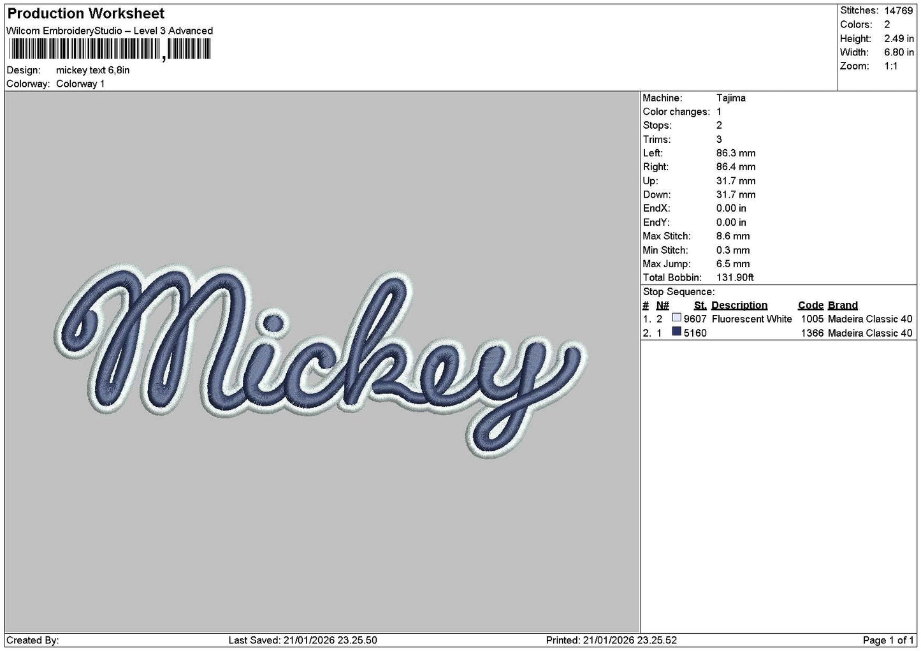Click the Width value 6.80 in
The width and height of the screenshot is (921, 651).
(899, 52)
